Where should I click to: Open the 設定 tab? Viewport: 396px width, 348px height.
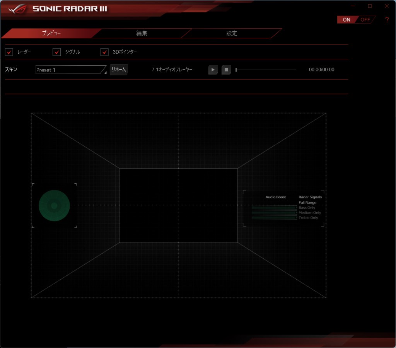232,33
